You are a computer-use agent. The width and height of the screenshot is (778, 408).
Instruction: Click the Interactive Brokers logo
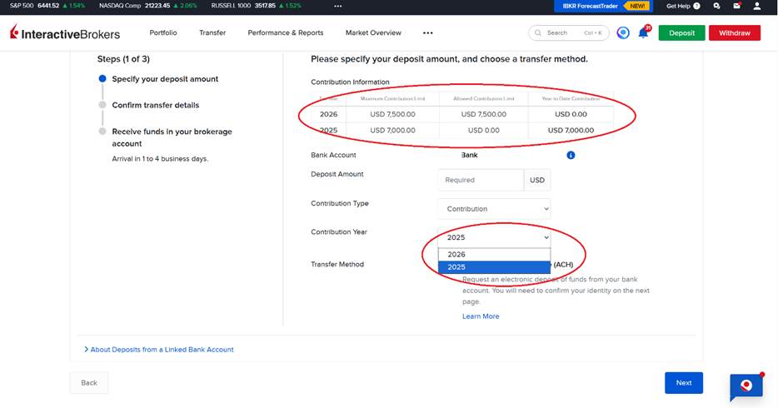65,33
